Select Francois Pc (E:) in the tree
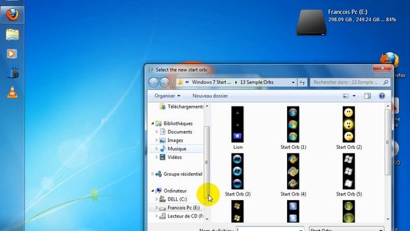The width and height of the screenshot is (410, 231). click(x=184, y=208)
